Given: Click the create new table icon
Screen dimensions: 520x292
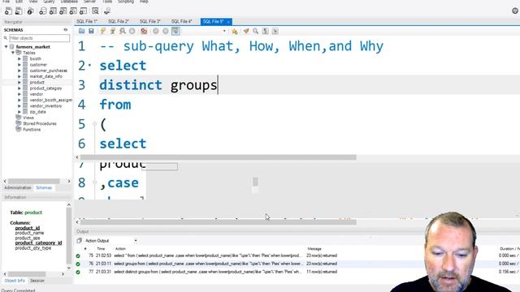Looking at the screenshot, I should click(53, 11).
